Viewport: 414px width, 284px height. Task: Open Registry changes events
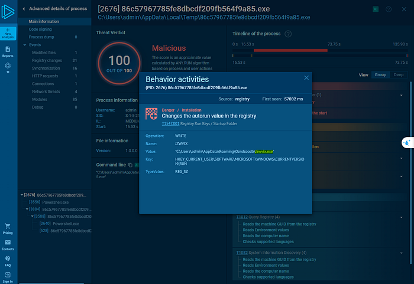coord(47,60)
